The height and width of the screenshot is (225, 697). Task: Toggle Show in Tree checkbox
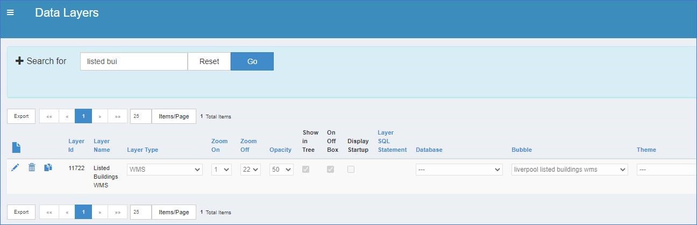pyautogui.click(x=306, y=169)
